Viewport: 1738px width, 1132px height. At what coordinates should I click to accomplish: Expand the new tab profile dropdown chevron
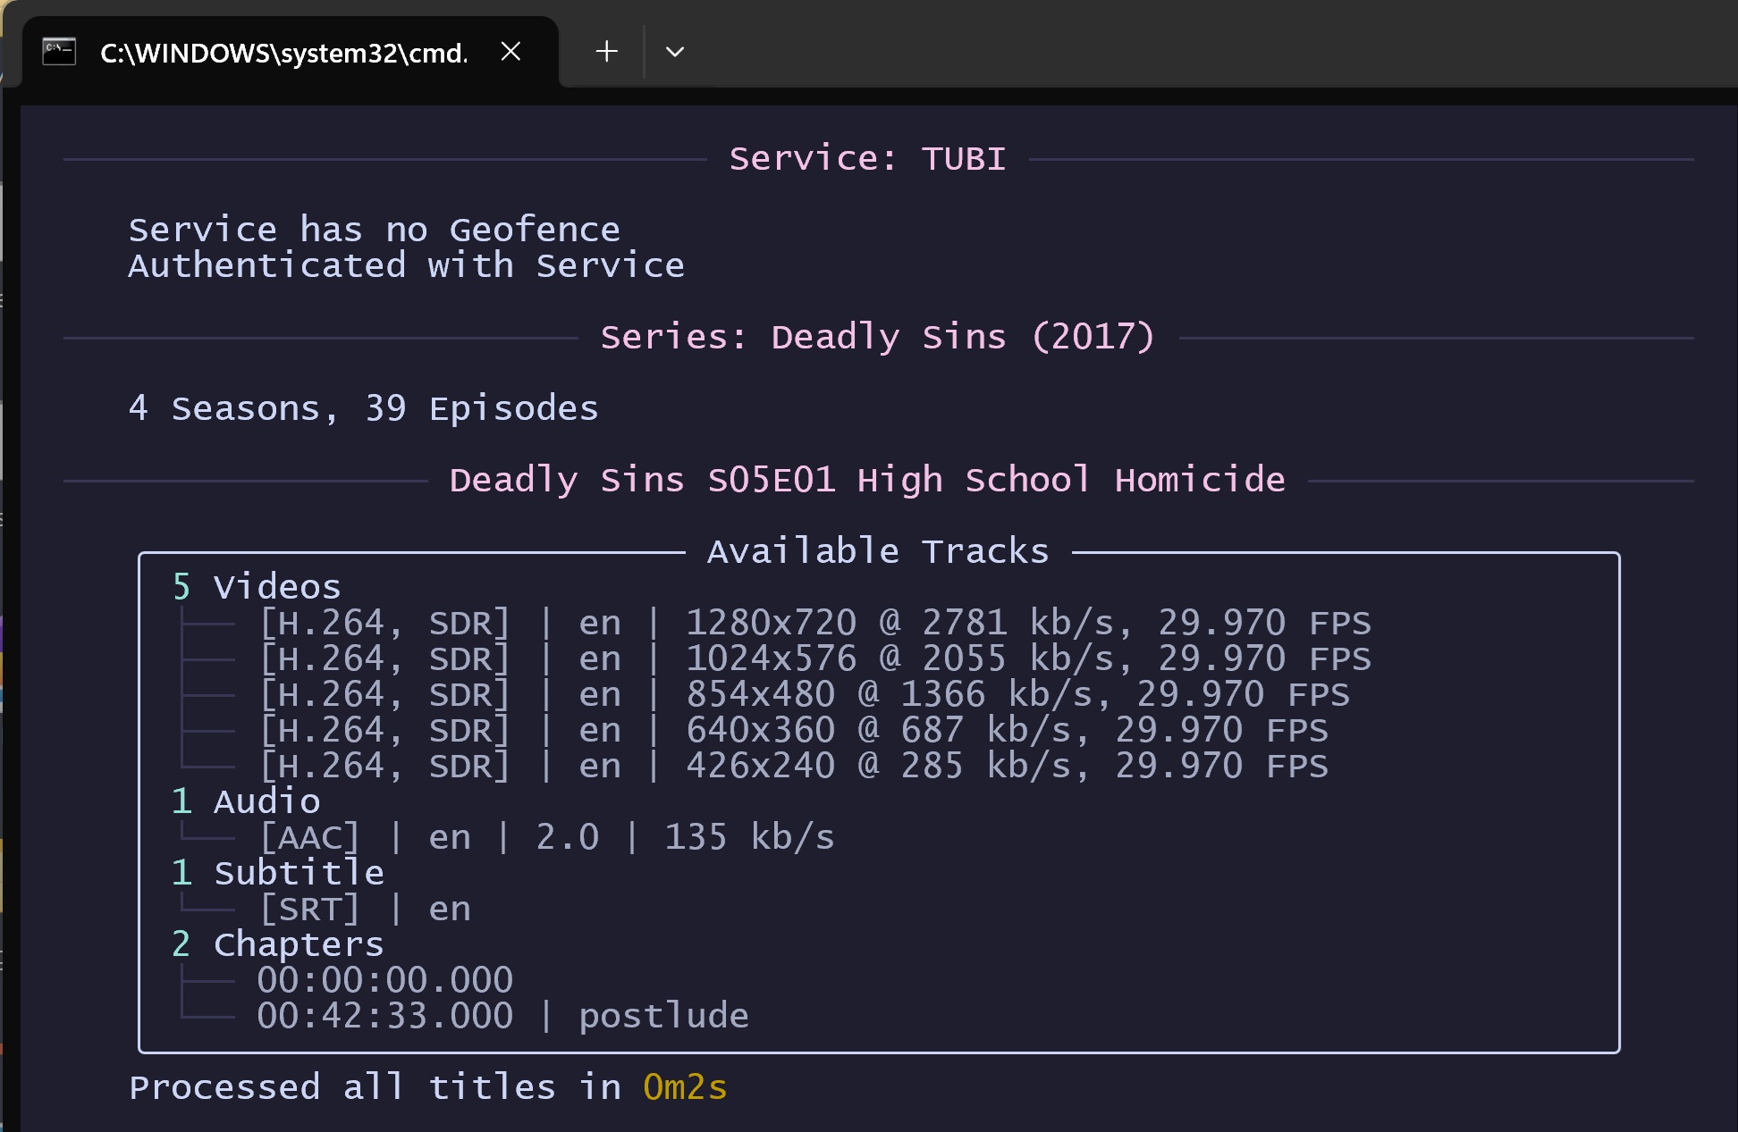coord(675,52)
